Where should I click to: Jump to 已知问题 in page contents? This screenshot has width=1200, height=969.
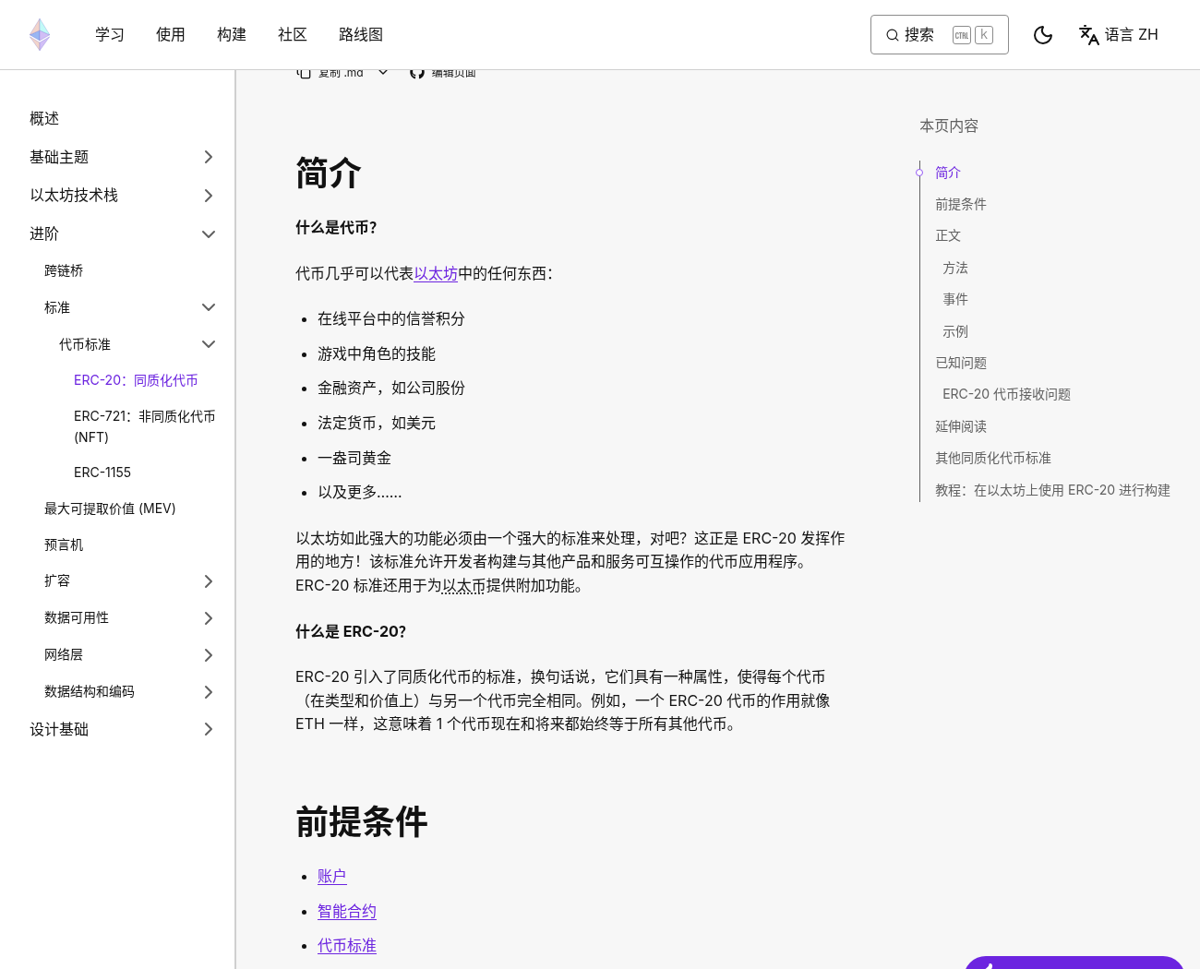pyautogui.click(x=961, y=363)
